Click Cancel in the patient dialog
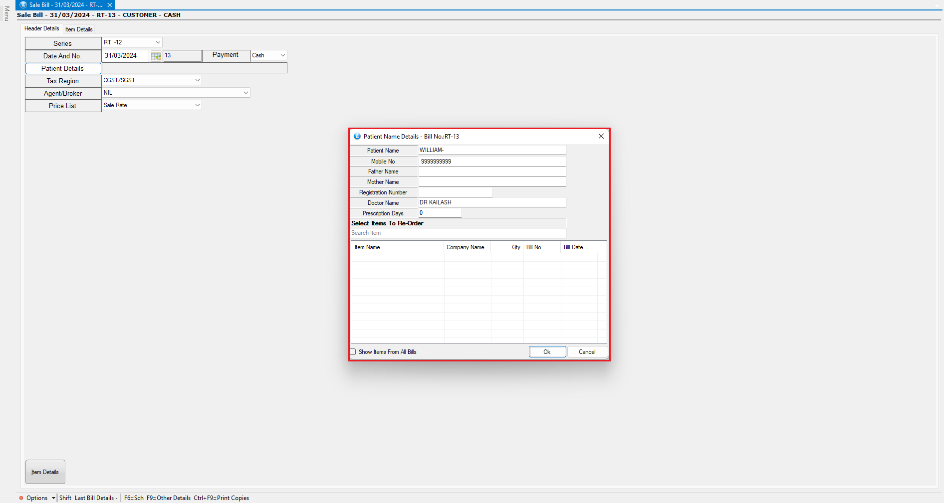The width and height of the screenshot is (944, 503). (x=587, y=352)
